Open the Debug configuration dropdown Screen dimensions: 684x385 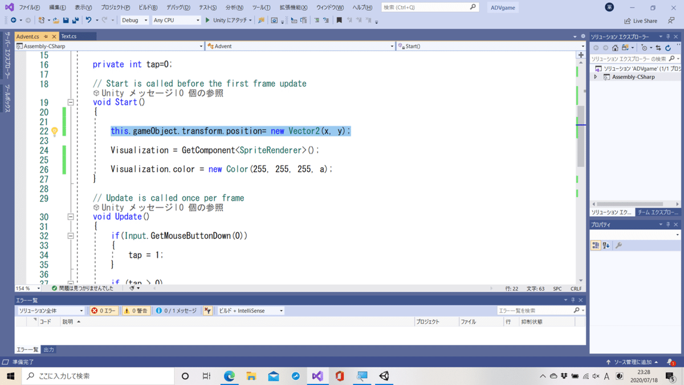(135, 20)
